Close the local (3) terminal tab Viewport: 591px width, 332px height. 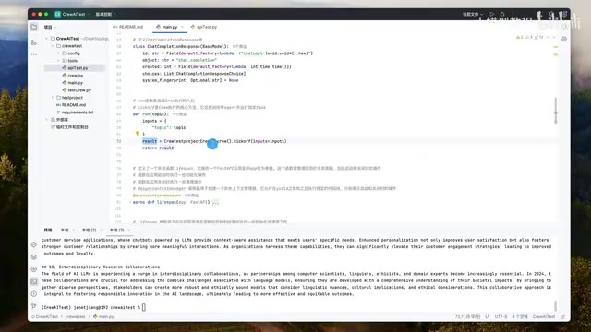[x=128, y=230]
